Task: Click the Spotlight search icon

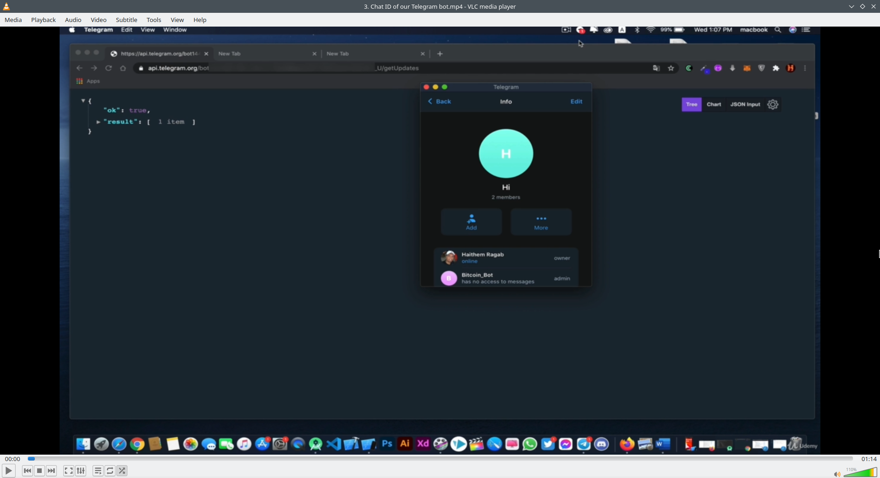Action: 778,30
